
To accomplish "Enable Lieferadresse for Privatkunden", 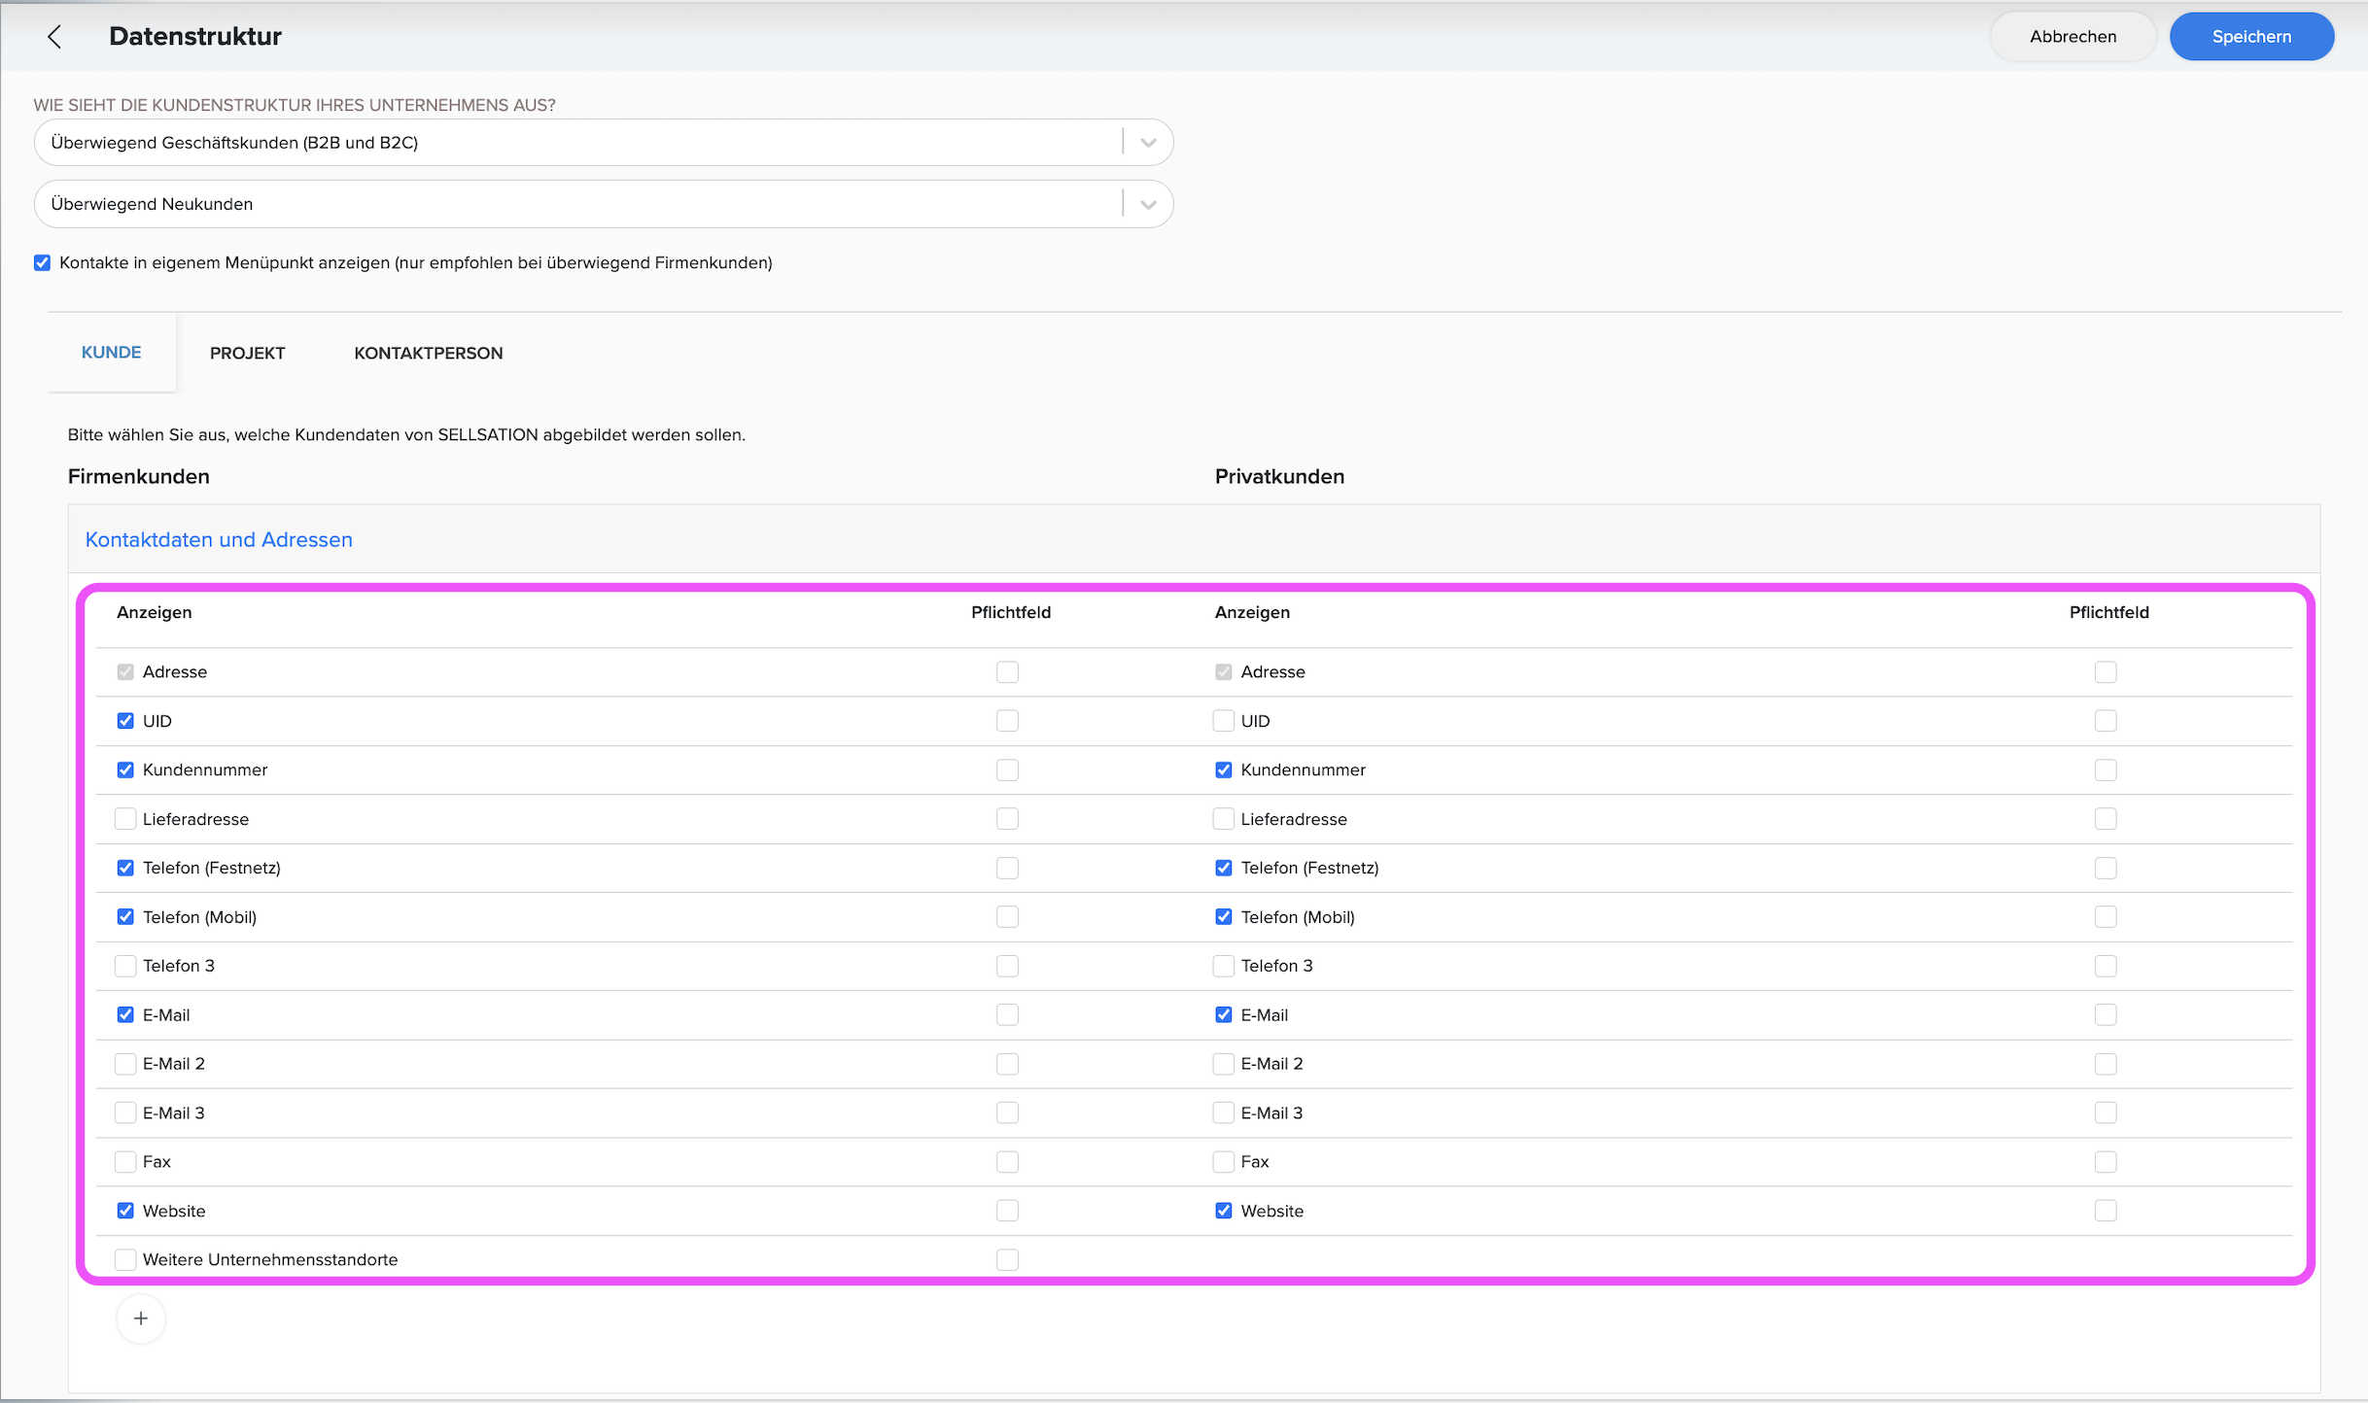I will pos(1224,819).
